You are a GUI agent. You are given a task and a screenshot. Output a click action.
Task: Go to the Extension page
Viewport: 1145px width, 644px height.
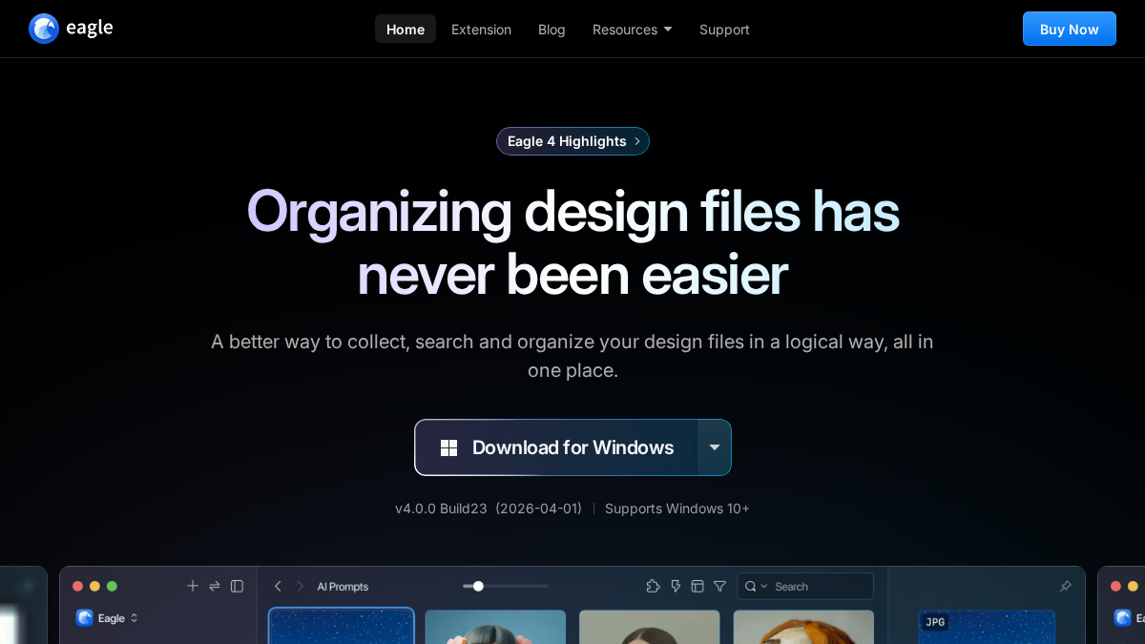[x=481, y=29]
